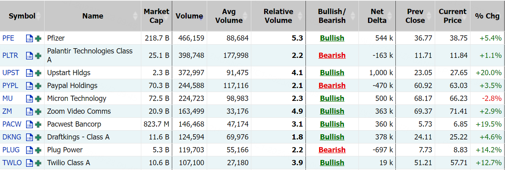Add PYPL using the green plus icon
The height and width of the screenshot is (170, 505).
[38, 86]
